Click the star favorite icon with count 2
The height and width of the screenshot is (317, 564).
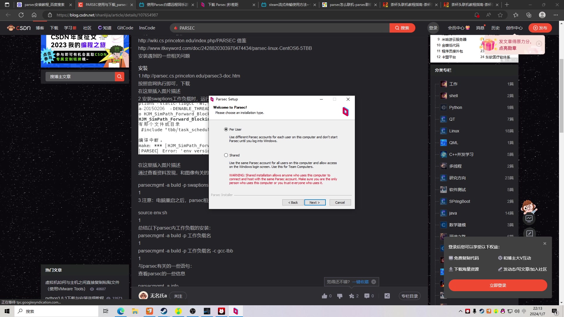click(x=352, y=296)
